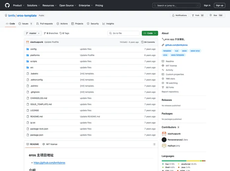Open the CHANGELOG.md file

point(38,98)
